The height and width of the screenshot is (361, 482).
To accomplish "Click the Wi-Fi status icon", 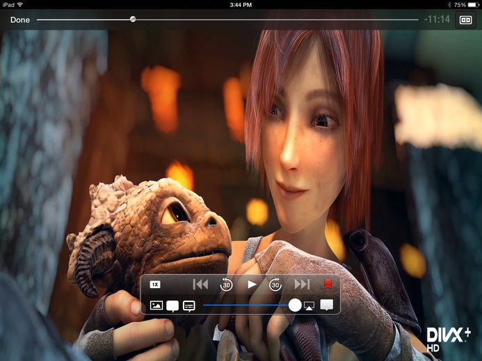I will [x=20, y=5].
